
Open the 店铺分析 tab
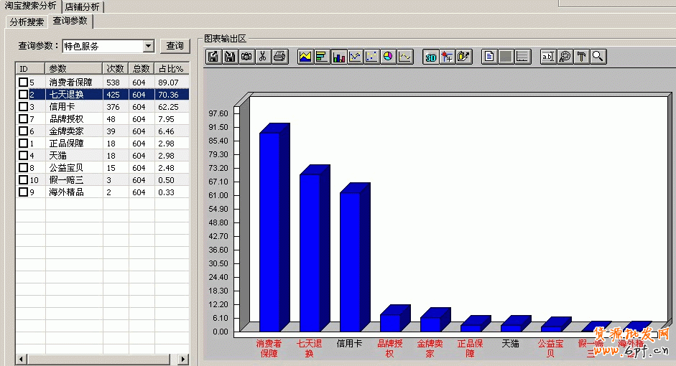pos(83,6)
